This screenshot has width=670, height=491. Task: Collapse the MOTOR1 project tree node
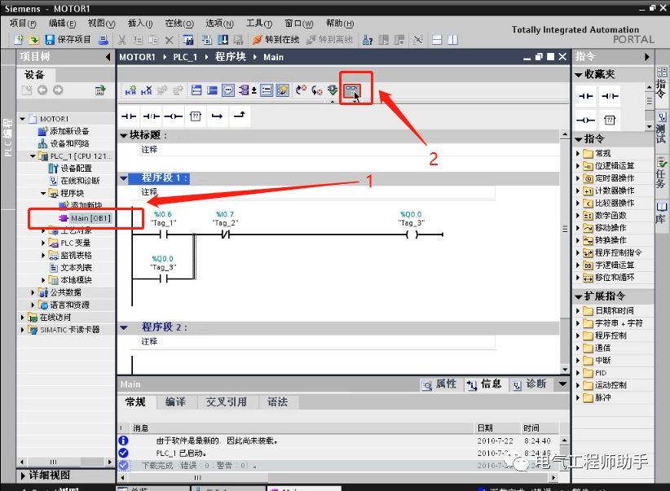[22, 119]
